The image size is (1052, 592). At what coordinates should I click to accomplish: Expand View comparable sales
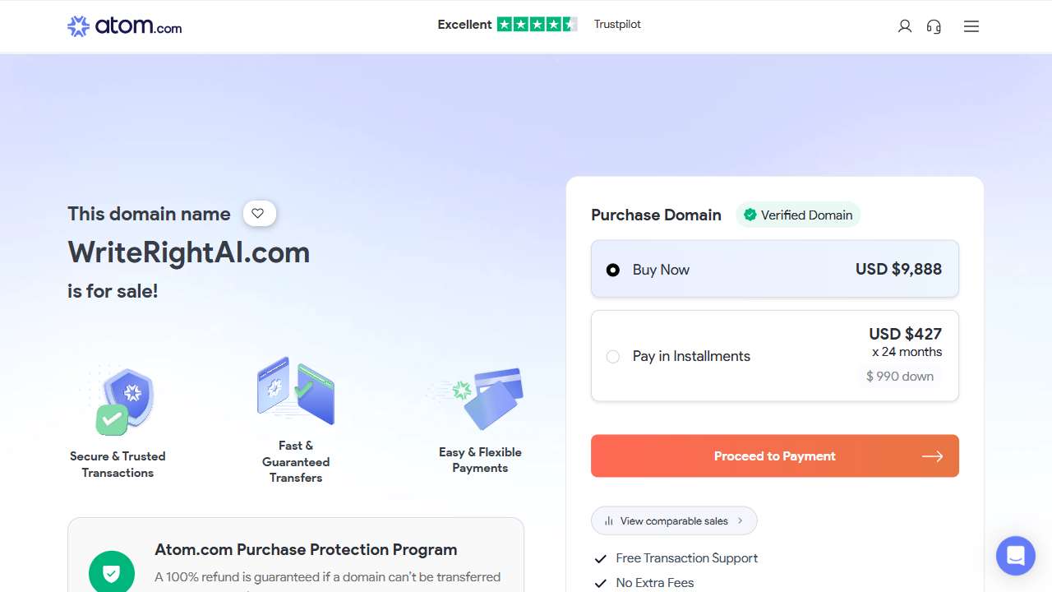point(674,520)
